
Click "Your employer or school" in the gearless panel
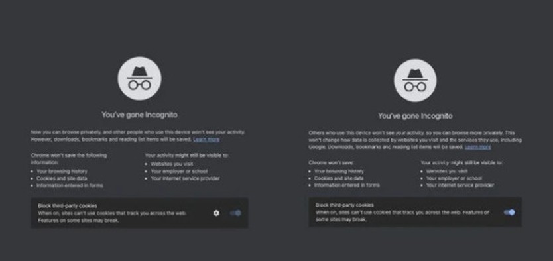click(x=454, y=178)
